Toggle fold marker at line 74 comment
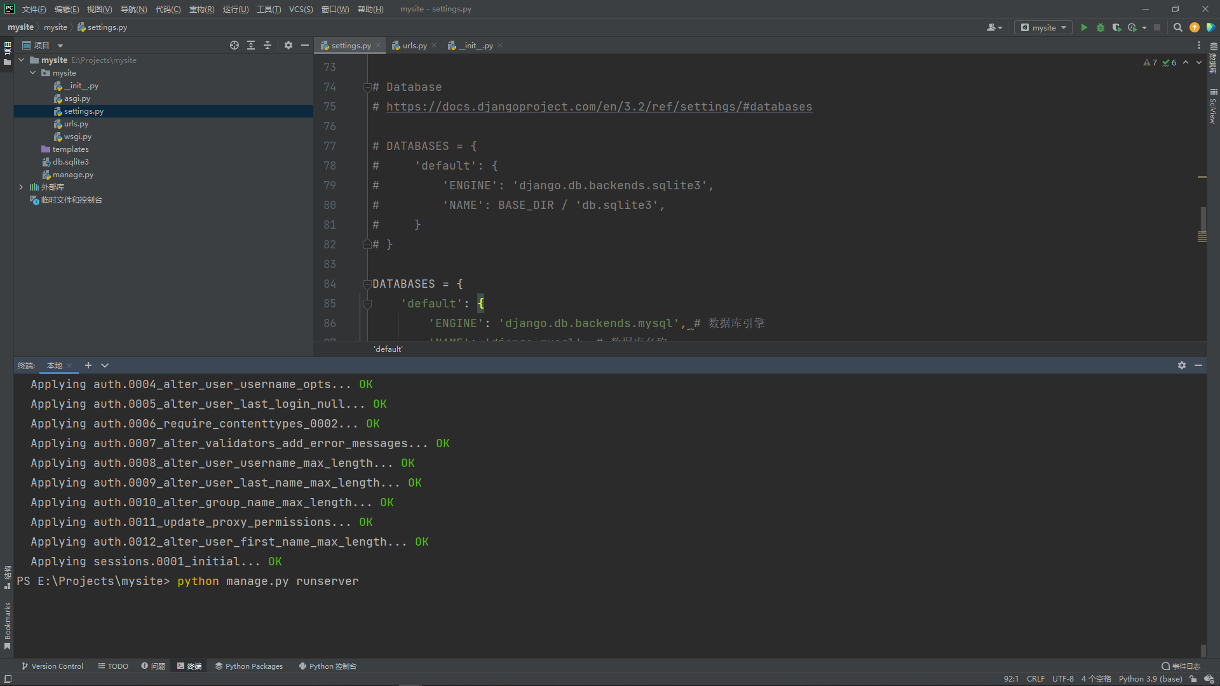The height and width of the screenshot is (686, 1220). click(x=367, y=87)
